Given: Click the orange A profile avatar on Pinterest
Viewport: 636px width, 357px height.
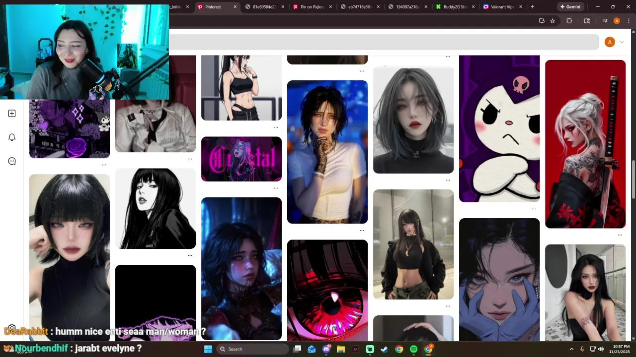Looking at the screenshot, I should [x=610, y=42].
